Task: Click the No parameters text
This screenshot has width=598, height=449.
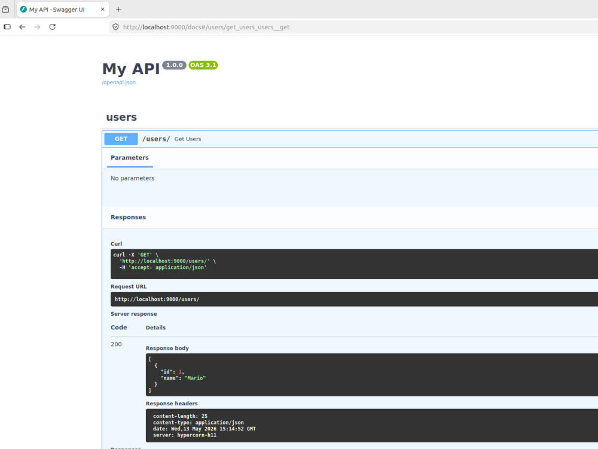Action: coord(132,178)
